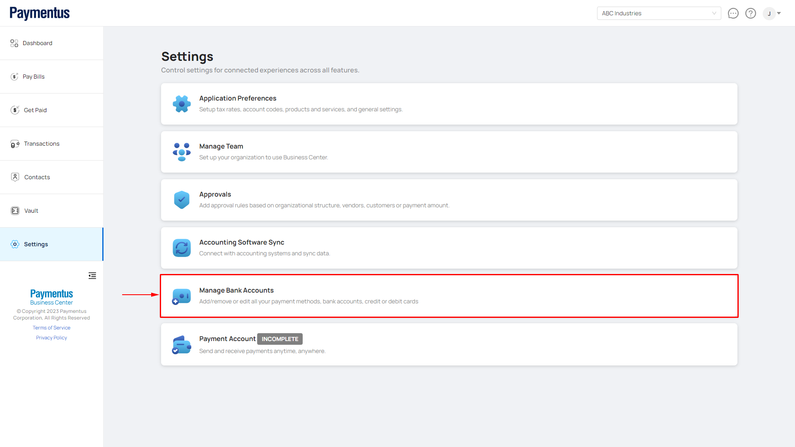Collapse the sidebar with menu-fold icon
The width and height of the screenshot is (795, 447).
click(x=92, y=276)
